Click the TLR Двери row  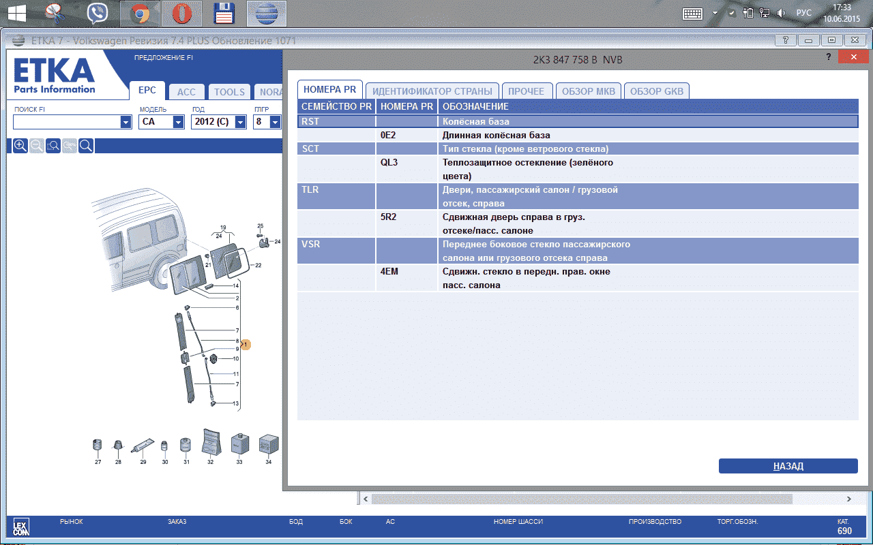578,196
